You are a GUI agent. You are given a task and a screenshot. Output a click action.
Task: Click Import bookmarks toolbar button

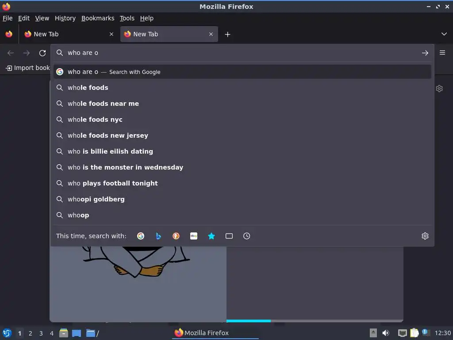click(x=28, y=68)
